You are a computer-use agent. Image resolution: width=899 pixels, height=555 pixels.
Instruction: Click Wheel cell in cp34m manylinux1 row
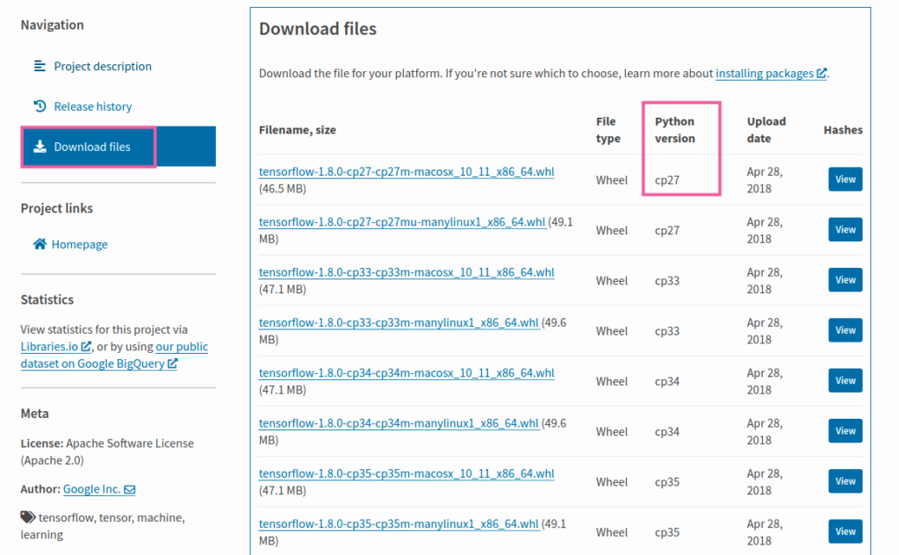click(x=612, y=432)
